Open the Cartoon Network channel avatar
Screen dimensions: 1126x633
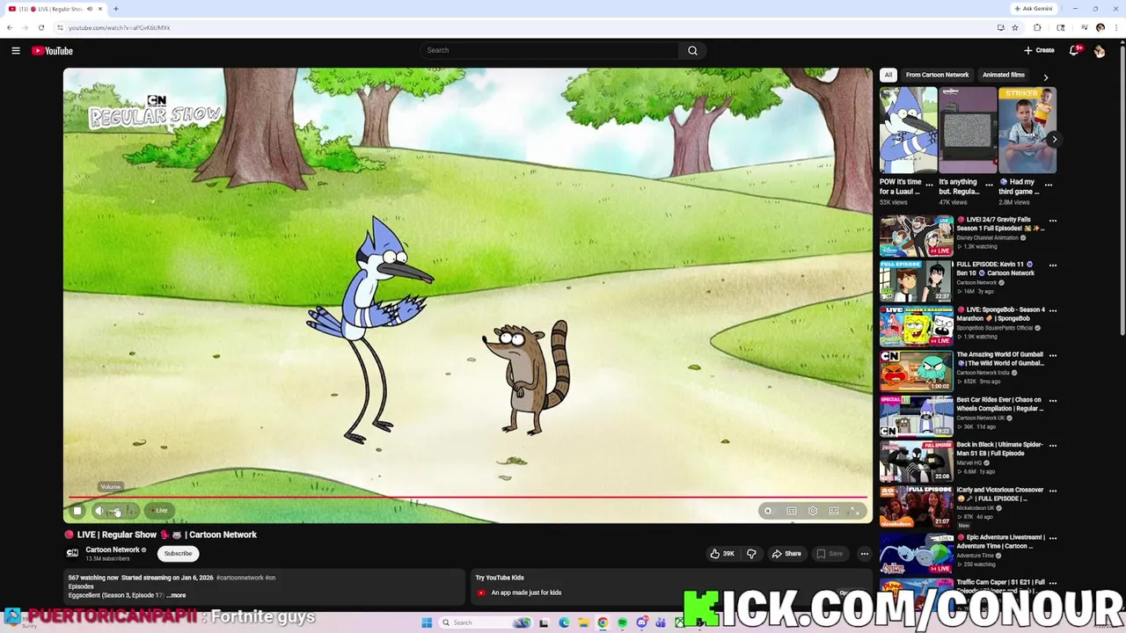(x=73, y=553)
